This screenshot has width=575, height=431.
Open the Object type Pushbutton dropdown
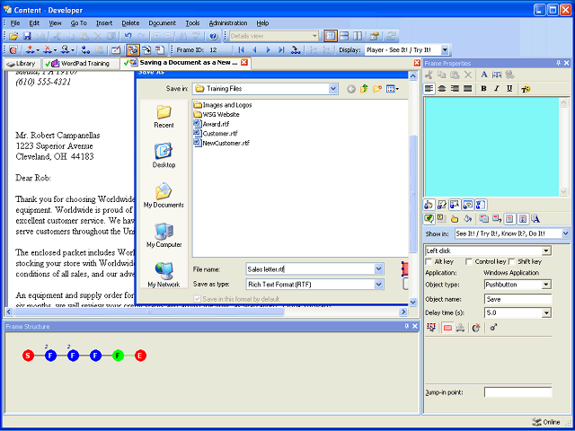[x=546, y=285]
